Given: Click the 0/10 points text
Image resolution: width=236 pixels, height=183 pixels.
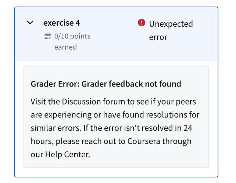Looking at the screenshot, I should click(x=72, y=36).
